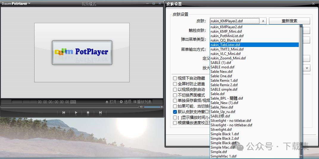
Task: Choose Silverlight - no titlebar.dsf
Action: [x=254, y=121]
